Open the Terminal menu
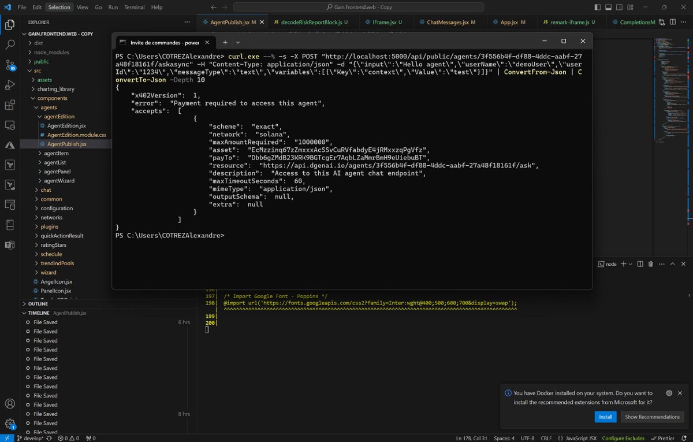 click(x=134, y=8)
